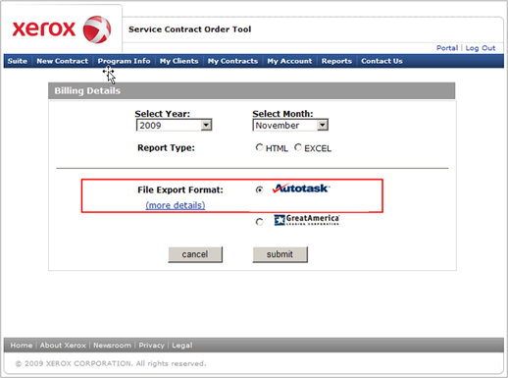Open the more details link
Image resolution: width=508 pixels, height=378 pixels.
(x=176, y=205)
